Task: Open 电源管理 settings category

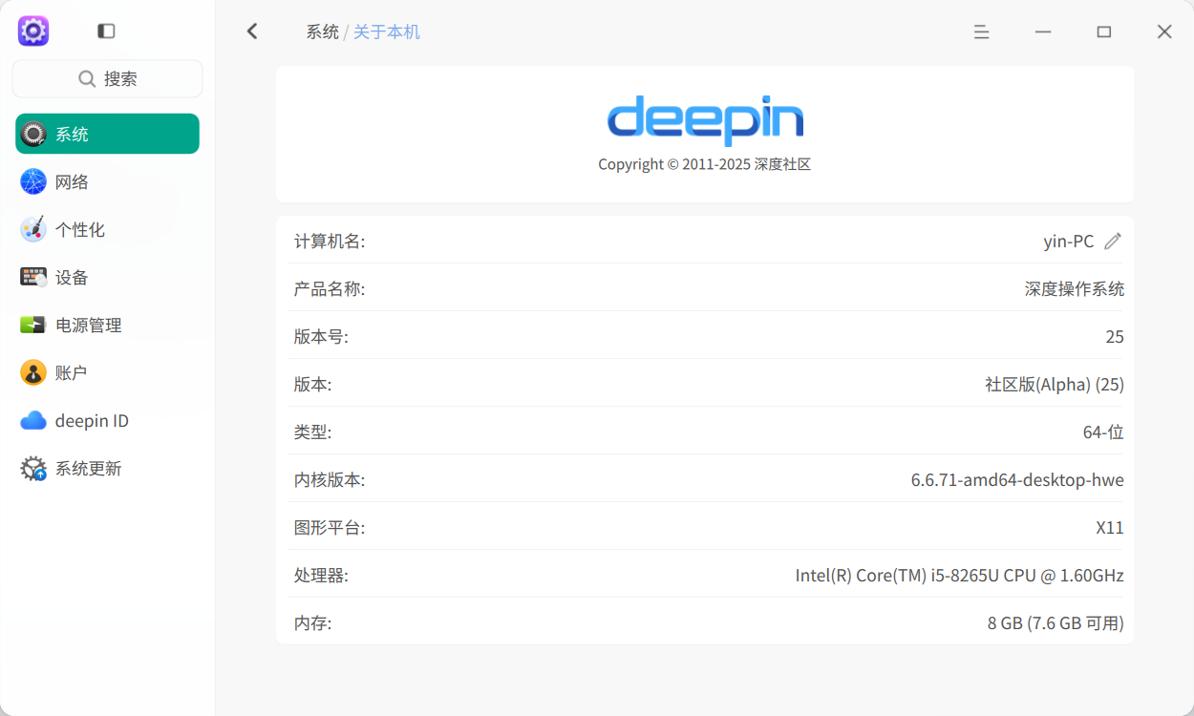Action: click(x=107, y=325)
